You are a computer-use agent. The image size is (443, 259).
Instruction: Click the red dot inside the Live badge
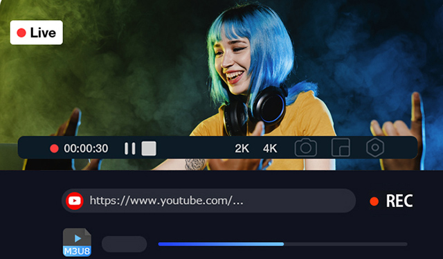21,33
